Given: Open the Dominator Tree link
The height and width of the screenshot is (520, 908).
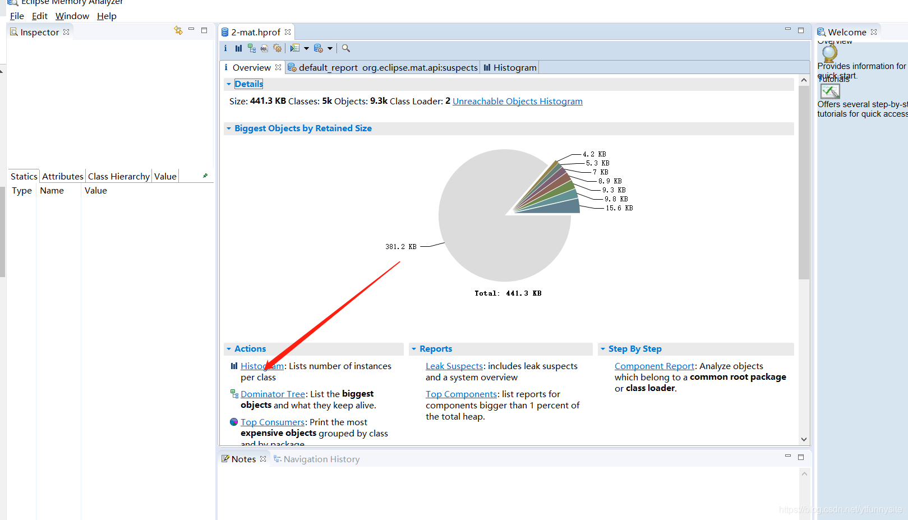Looking at the screenshot, I should click(273, 394).
